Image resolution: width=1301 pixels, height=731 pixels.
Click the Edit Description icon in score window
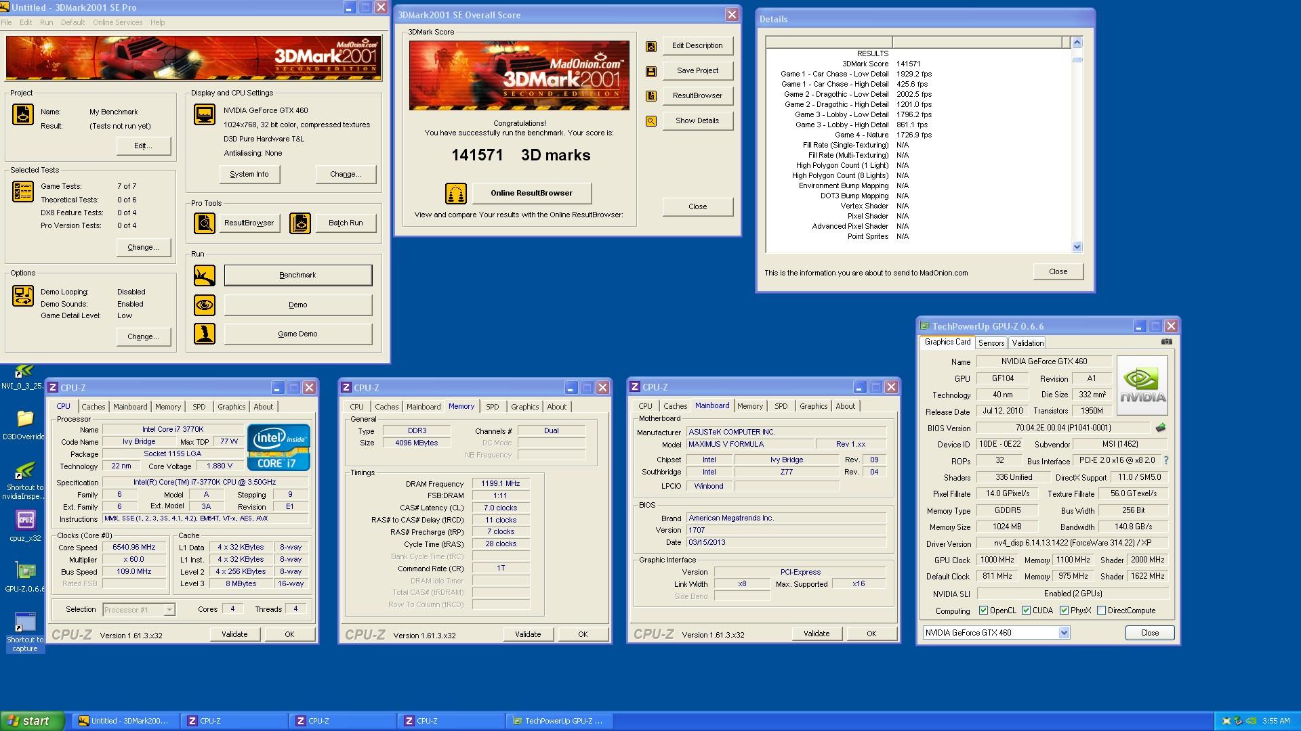(x=651, y=46)
